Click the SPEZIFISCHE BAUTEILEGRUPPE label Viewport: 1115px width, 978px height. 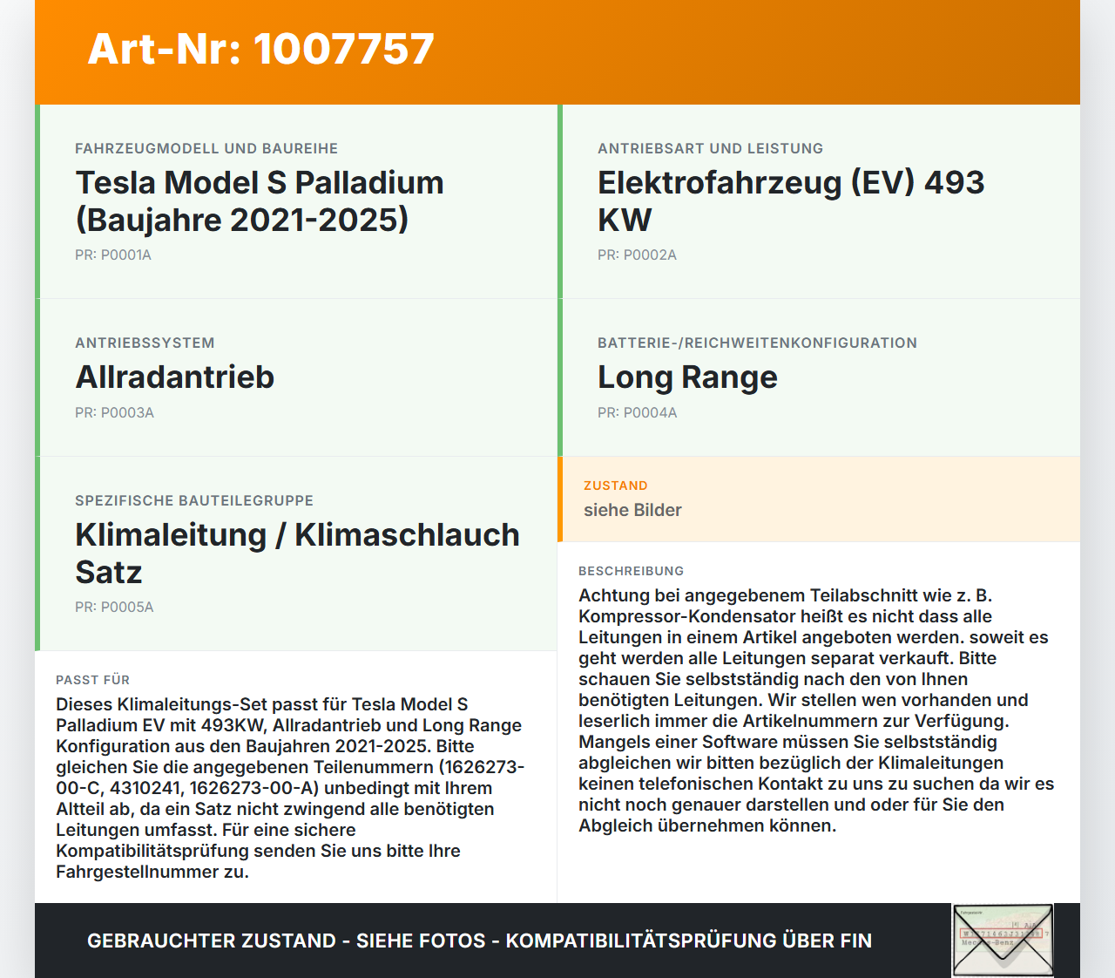point(194,501)
